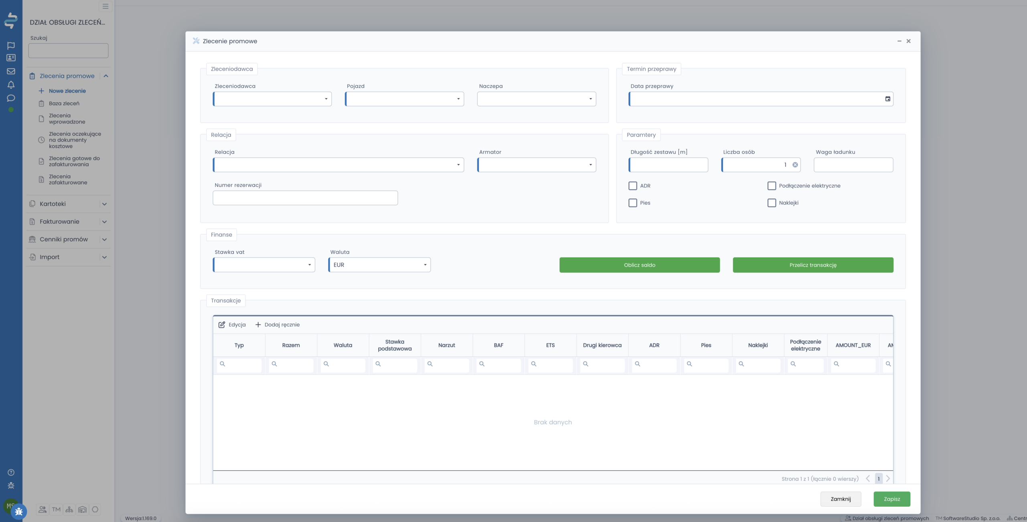Screen dimensions: 1027x522
Task: Click the help question mark icon
Action: [x=11, y=472]
